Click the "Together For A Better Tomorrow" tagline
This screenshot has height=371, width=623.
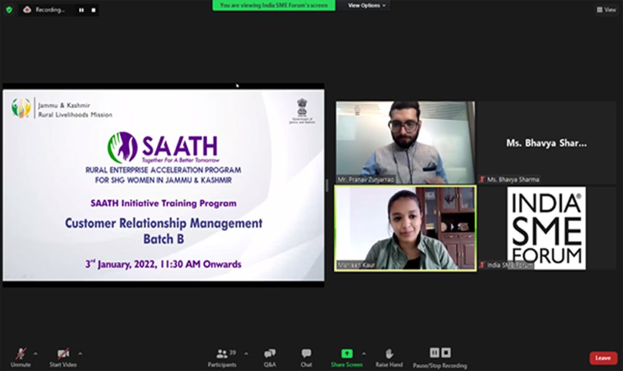[181, 161]
